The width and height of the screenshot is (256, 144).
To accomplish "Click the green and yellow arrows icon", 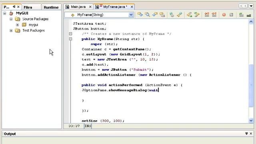I will coord(197,15).
